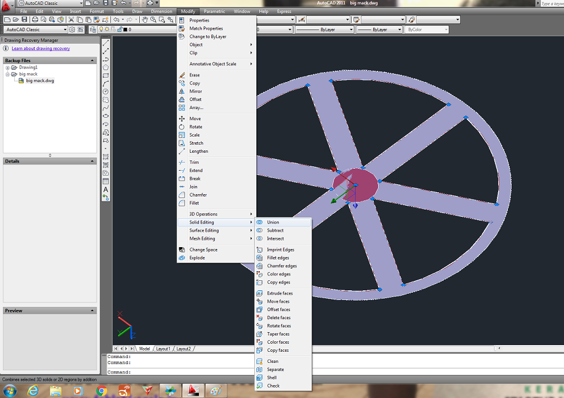The height and width of the screenshot is (398, 564).
Task: Collapse the Backup Files panel
Action: coord(92,60)
